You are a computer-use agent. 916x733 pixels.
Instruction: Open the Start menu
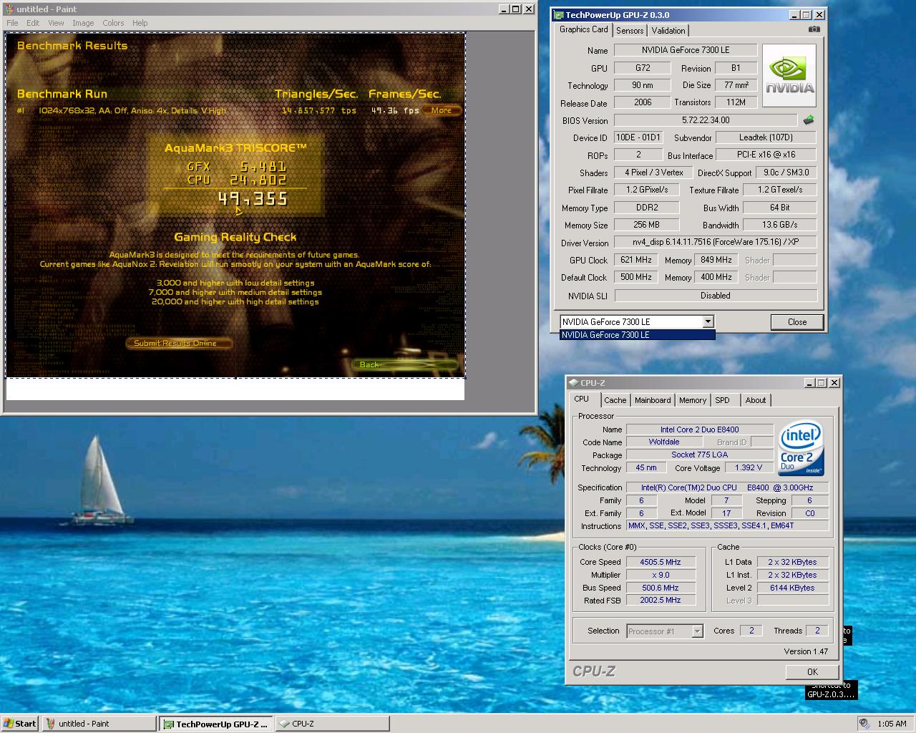[x=20, y=724]
